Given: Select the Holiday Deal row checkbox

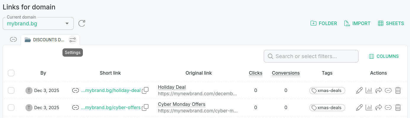Looking at the screenshot, I should [x=11, y=91].
